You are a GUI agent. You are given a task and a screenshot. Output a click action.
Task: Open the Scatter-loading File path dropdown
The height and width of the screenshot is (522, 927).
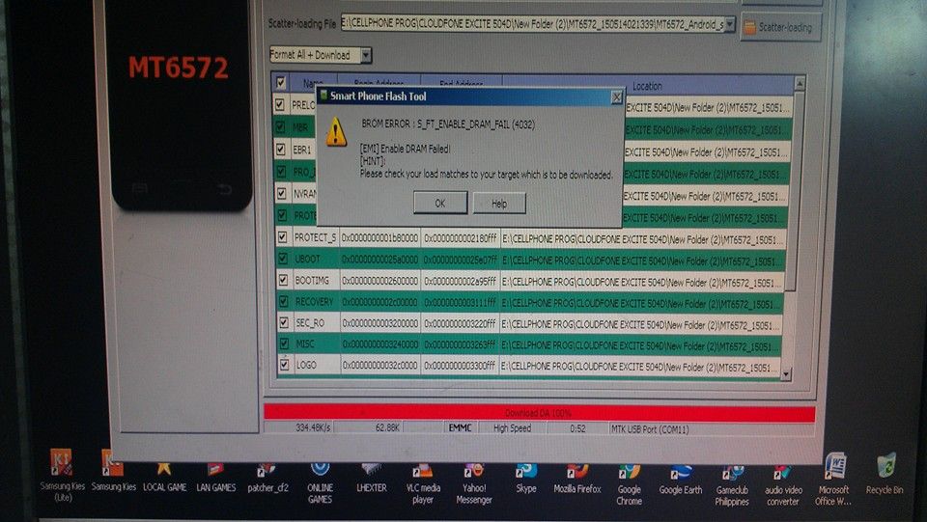[730, 24]
